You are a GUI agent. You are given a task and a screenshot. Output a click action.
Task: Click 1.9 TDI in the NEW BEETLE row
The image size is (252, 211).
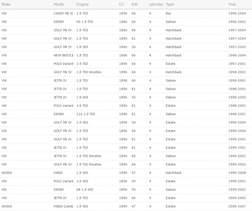[x=82, y=55]
